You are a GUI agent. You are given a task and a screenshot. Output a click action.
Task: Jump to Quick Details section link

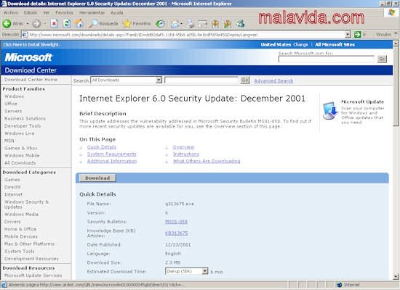click(x=102, y=147)
